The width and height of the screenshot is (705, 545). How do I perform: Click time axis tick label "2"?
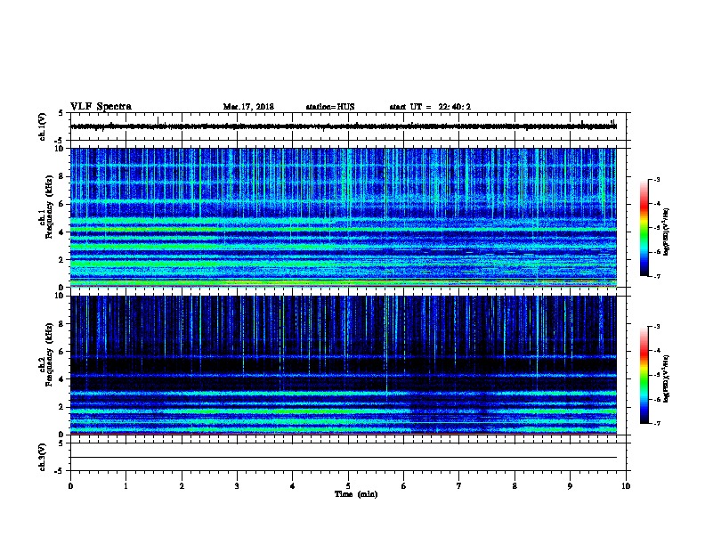(182, 486)
